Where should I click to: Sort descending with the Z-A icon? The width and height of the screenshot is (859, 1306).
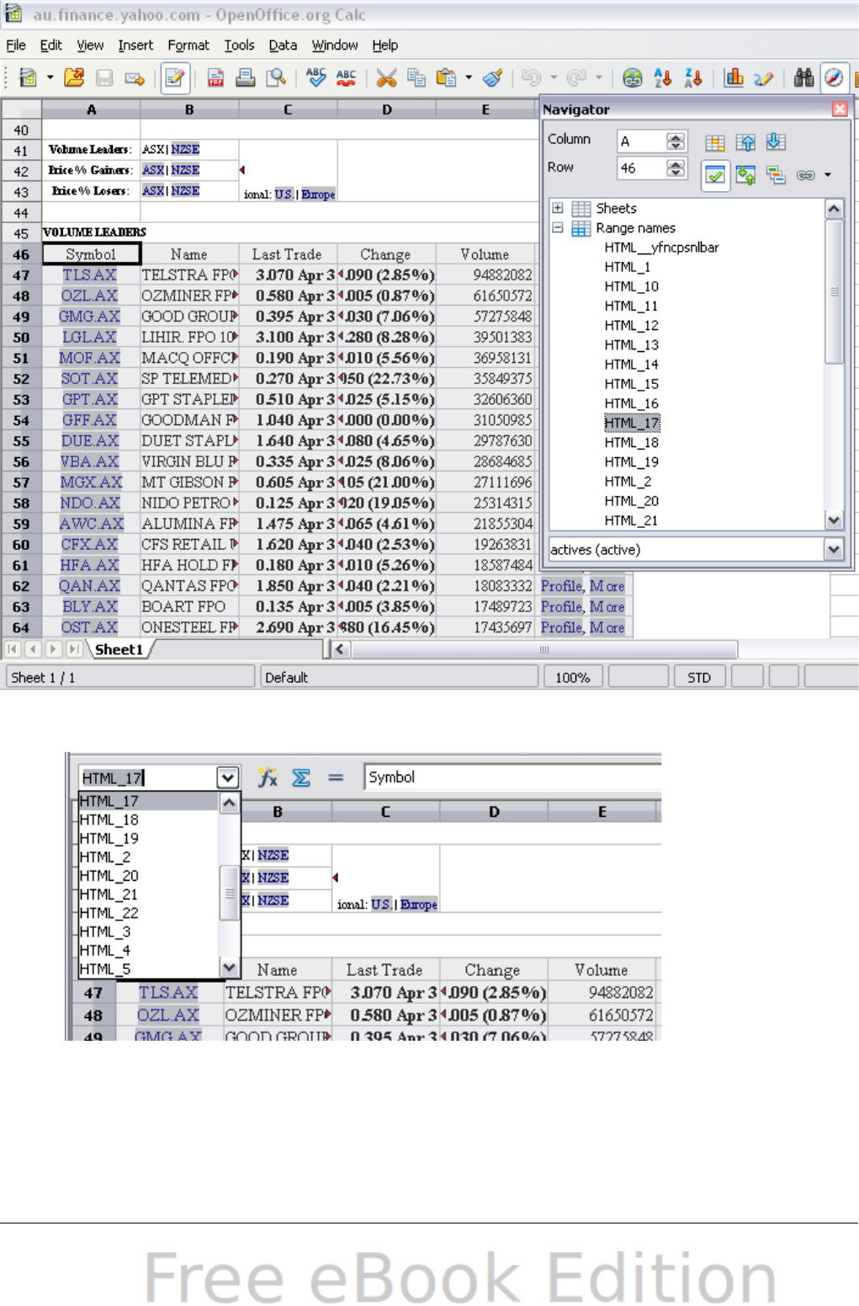693,77
